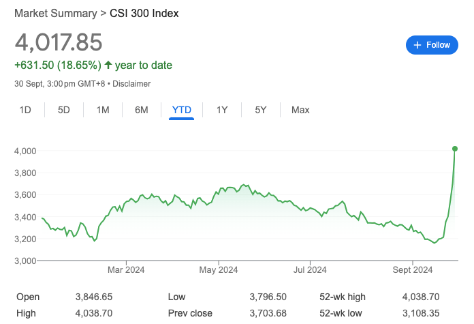Select the YTD range tab
The image size is (474, 324).
[x=181, y=110]
